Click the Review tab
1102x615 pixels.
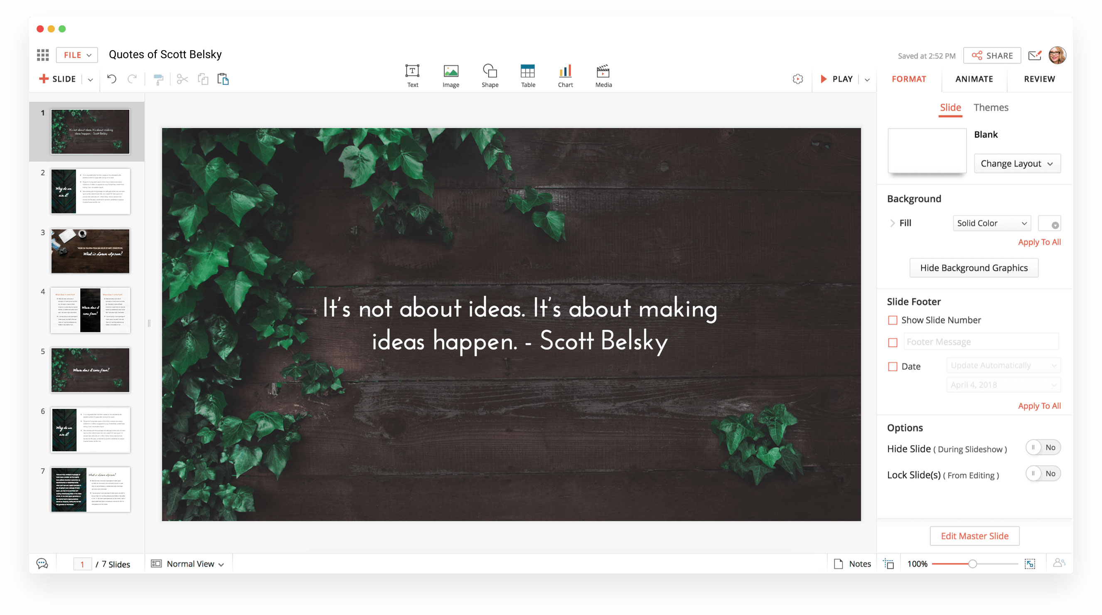pos(1039,78)
